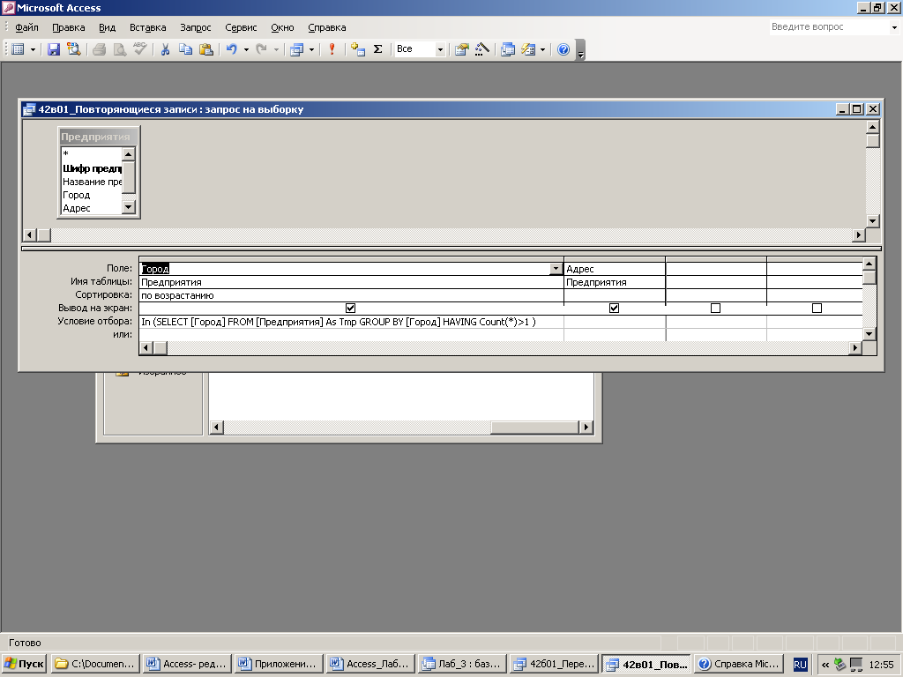Switch to '42б01_Пере...' taskbar button
This screenshot has height=677, width=903.
554,664
